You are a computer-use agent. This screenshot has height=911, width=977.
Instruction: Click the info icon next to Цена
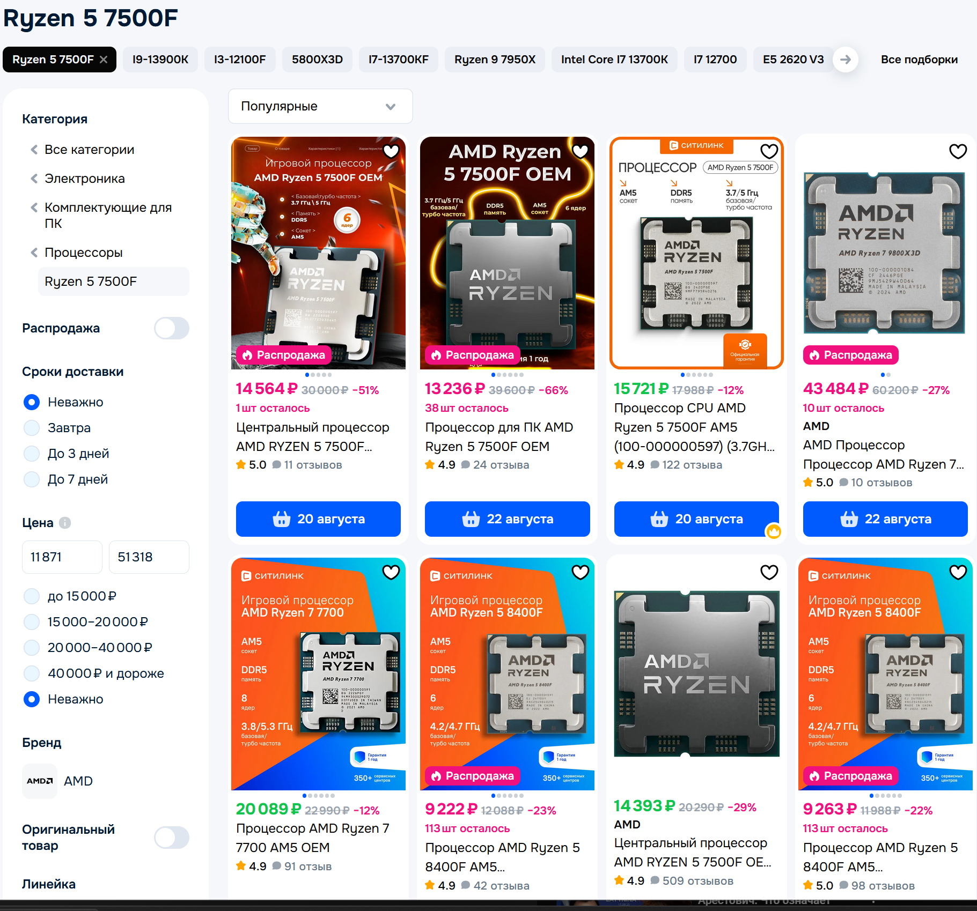pyautogui.click(x=65, y=523)
